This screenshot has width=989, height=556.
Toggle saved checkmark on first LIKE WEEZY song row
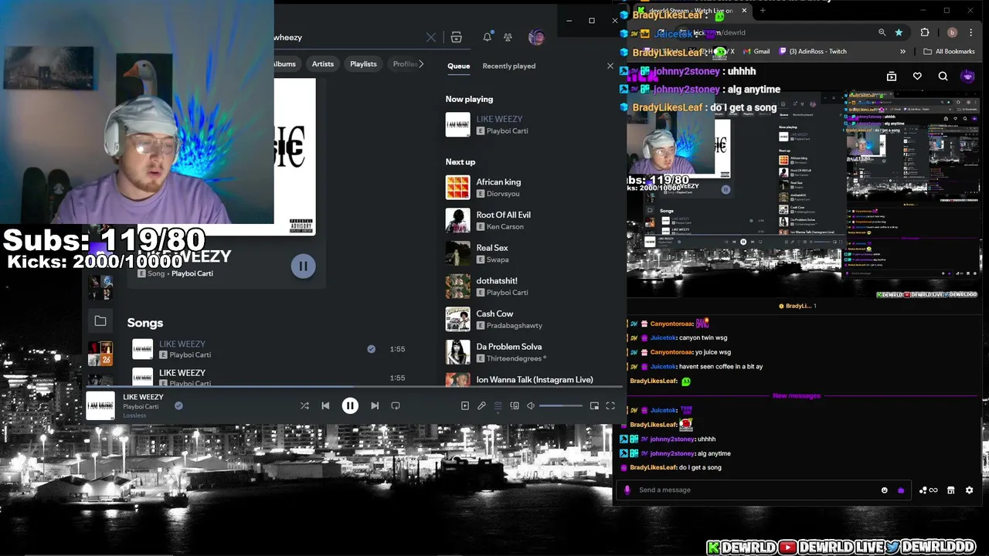(372, 349)
